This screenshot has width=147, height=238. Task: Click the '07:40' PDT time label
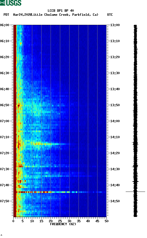tap(5, 185)
